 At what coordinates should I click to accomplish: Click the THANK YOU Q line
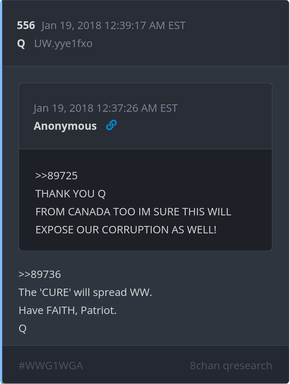click(x=70, y=194)
